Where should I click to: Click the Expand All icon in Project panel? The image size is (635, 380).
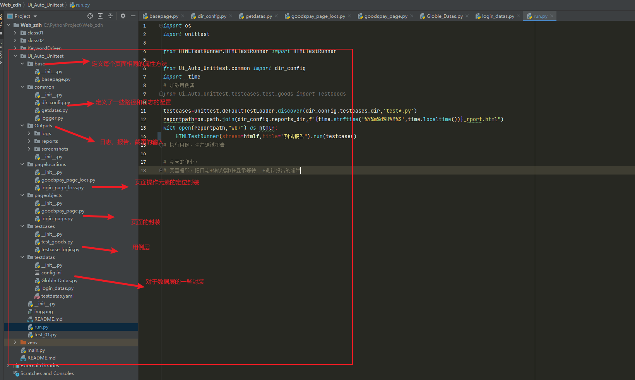pyautogui.click(x=100, y=16)
